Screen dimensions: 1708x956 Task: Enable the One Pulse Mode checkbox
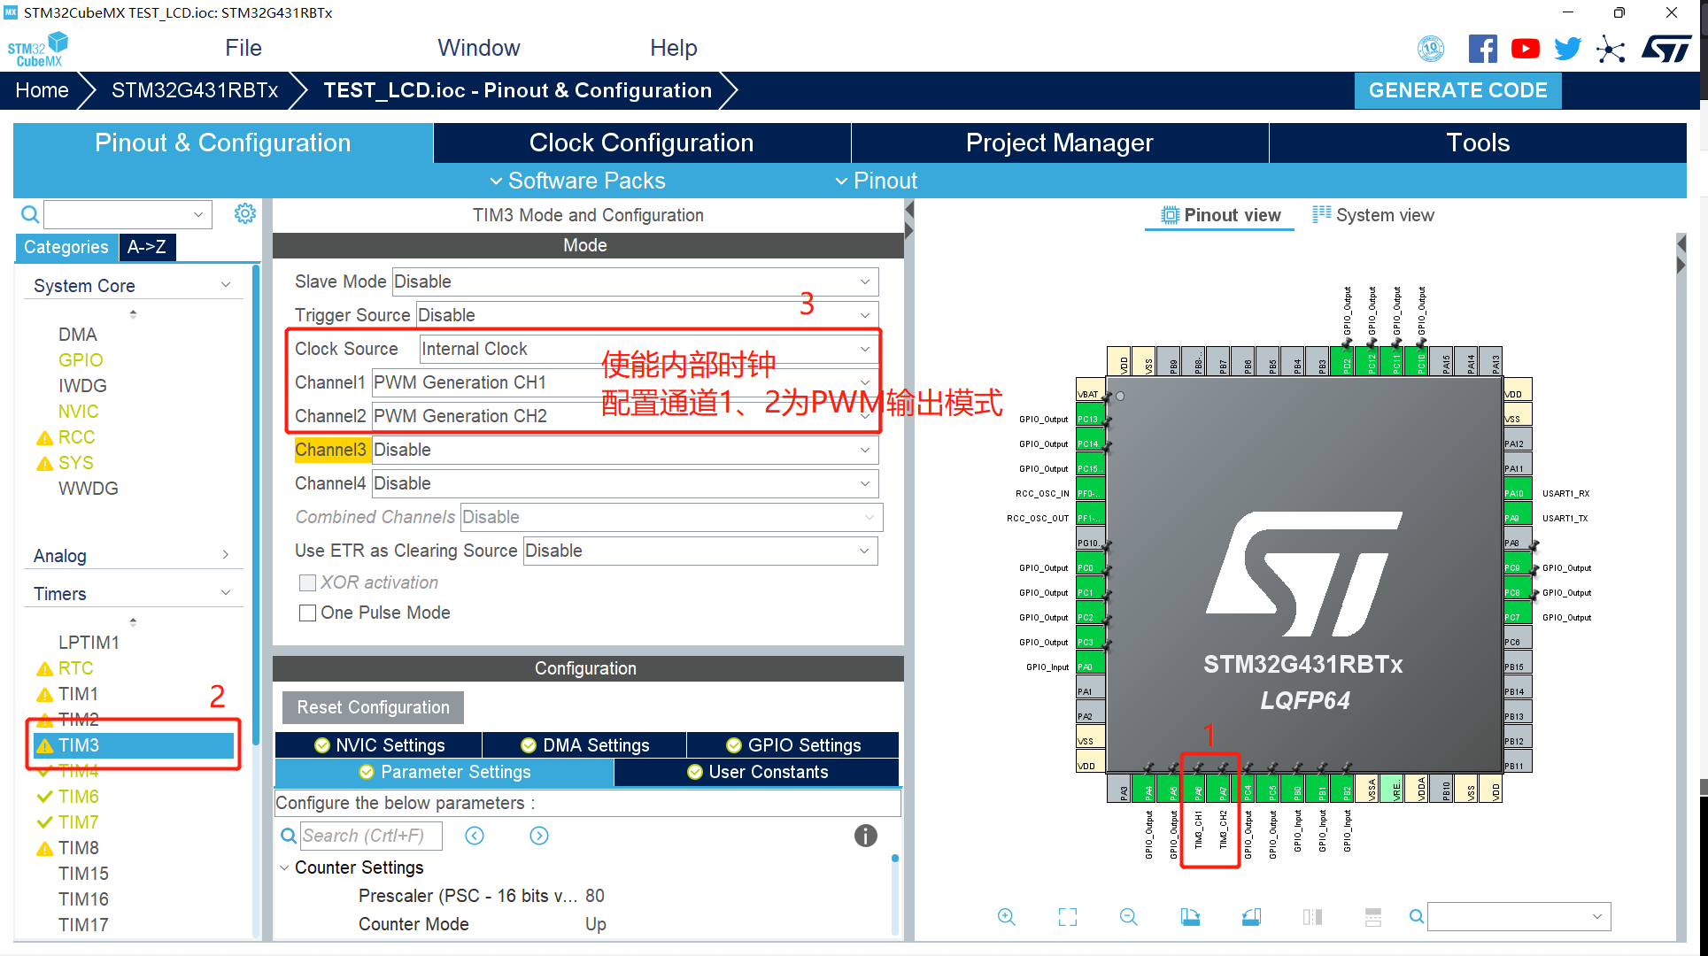point(308,613)
